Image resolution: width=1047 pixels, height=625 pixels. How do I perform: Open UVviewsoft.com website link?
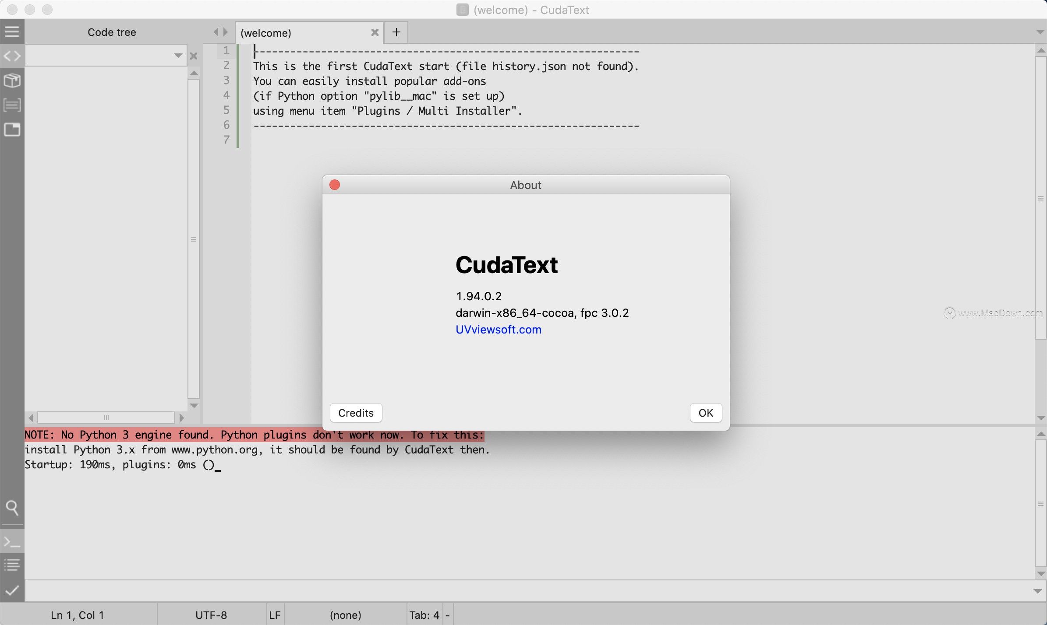pyautogui.click(x=499, y=330)
